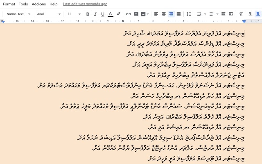Viewport: 262px width, 164px height.
Task: Justify the text
Action: (178, 14)
